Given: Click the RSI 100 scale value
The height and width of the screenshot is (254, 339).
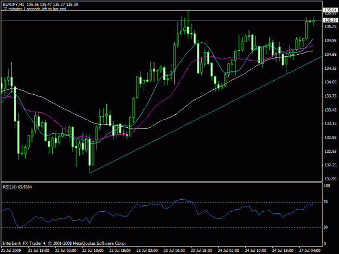Looking at the screenshot, I should pos(327,186).
